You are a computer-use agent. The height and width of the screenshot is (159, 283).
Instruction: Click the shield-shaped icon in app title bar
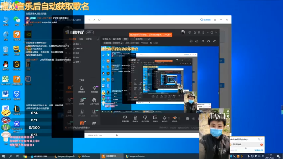pos(199,32)
